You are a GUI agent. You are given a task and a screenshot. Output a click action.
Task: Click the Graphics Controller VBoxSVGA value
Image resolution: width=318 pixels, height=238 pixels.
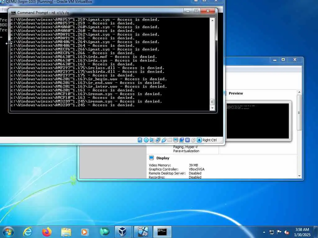[197, 169]
